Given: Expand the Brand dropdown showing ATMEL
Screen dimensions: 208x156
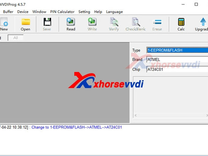Looking at the screenshot, I should 177,60.
